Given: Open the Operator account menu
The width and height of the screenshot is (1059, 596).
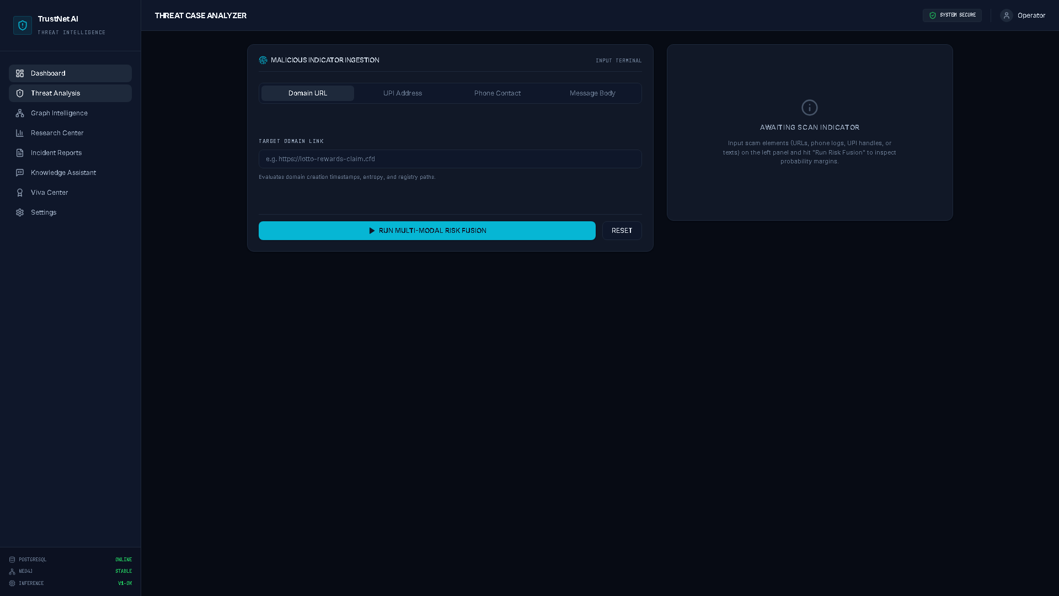Looking at the screenshot, I should 1023,15.
